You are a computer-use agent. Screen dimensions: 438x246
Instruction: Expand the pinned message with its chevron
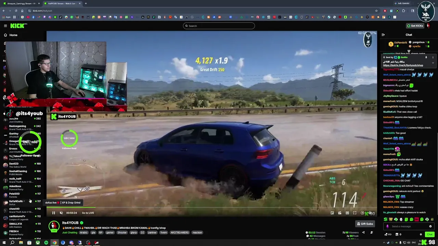(433, 63)
